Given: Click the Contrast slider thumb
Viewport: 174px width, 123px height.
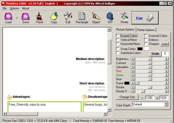Looking at the screenshot, I should (x=150, y=63).
